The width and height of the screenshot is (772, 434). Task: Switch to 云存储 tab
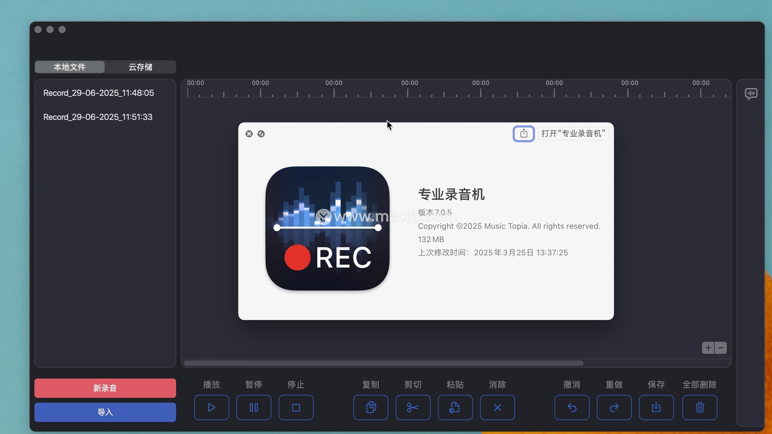[140, 67]
